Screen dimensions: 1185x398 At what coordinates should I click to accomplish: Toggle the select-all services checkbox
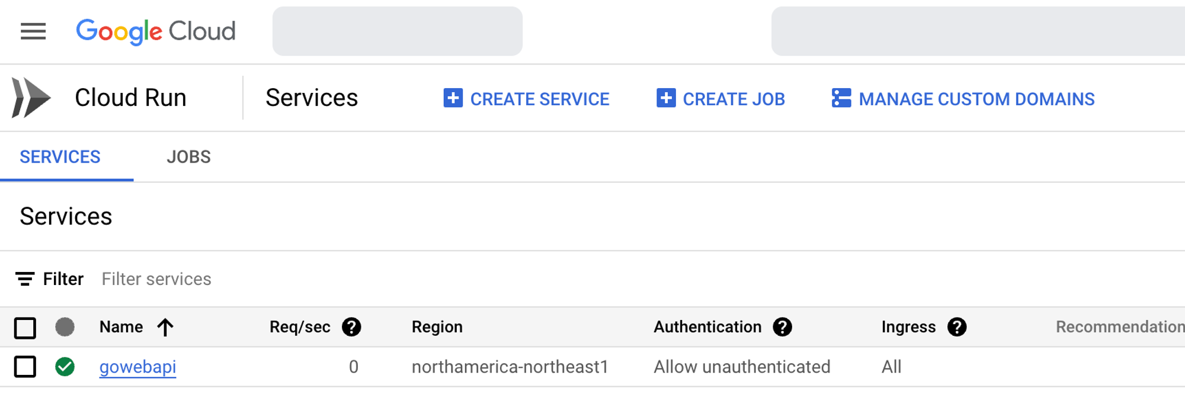click(25, 328)
